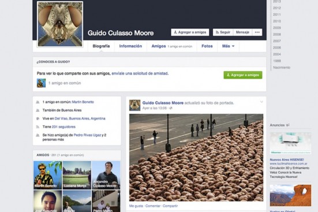The height and width of the screenshot is (212, 318).
Task: Click the top Agregar a amigos button
Action: tap(190, 32)
